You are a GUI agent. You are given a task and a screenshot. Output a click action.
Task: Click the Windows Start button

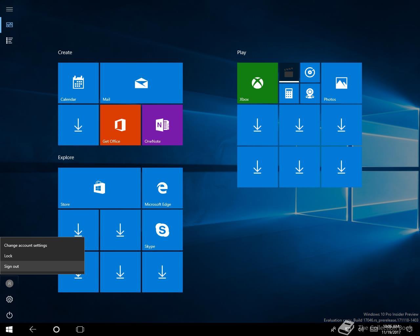pyautogui.click(x=9, y=329)
